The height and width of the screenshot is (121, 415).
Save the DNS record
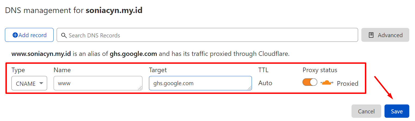(x=397, y=111)
